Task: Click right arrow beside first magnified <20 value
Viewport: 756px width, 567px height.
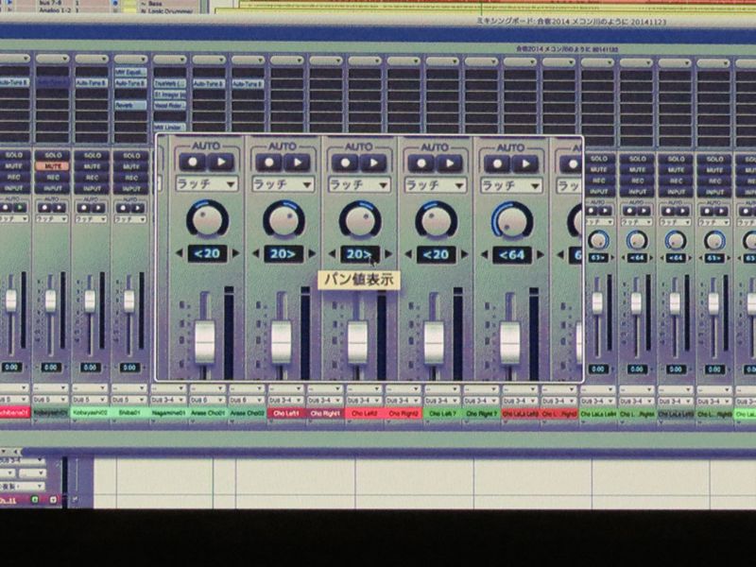Action: tap(235, 253)
